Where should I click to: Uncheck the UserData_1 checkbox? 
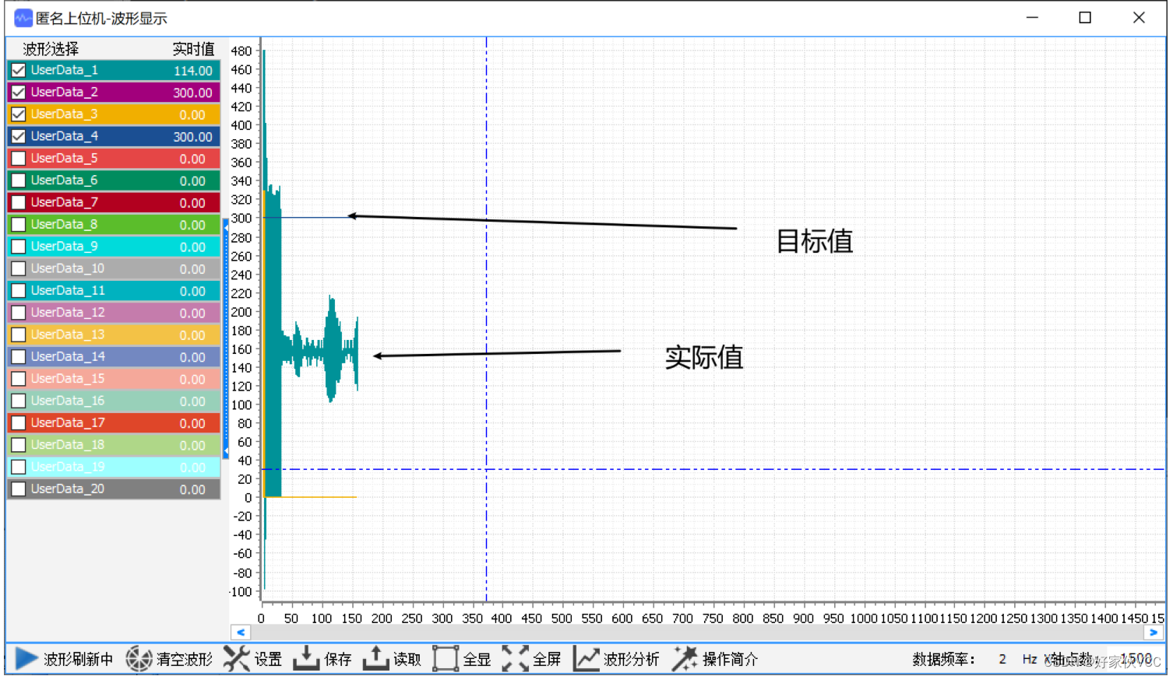pyautogui.click(x=19, y=70)
